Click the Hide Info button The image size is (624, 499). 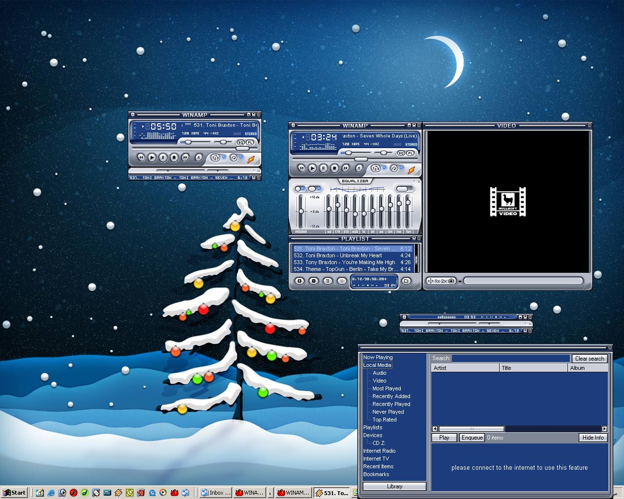click(592, 438)
